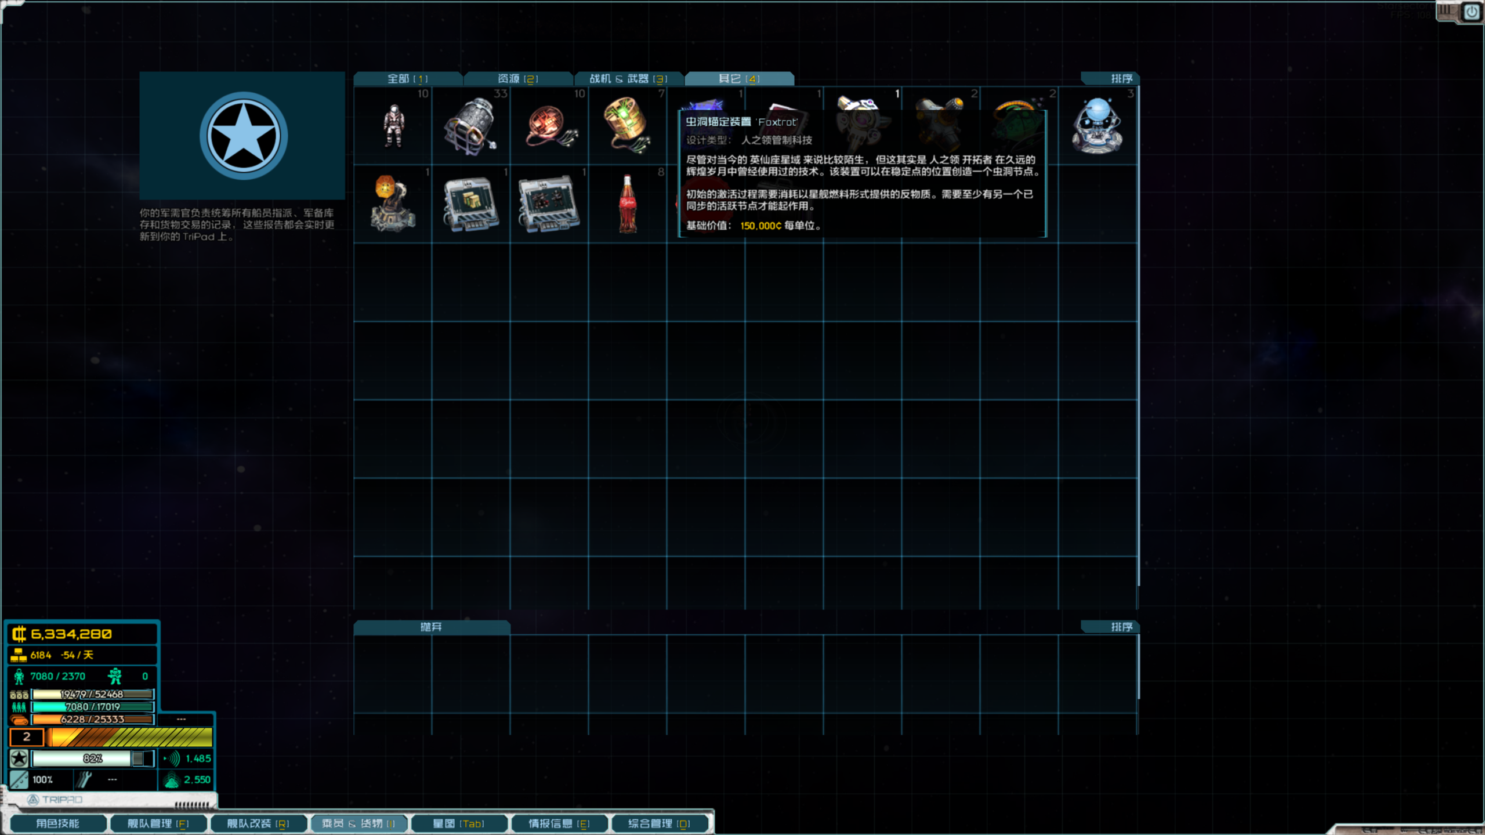Image resolution: width=1485 pixels, height=835 pixels.
Task: Select the stack of 33 fuel containers
Action: 471,125
